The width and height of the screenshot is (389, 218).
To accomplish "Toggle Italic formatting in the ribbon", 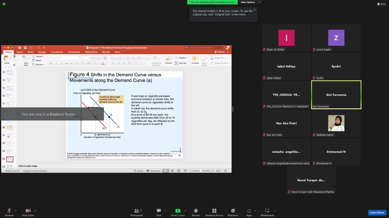I will pos(56,63).
